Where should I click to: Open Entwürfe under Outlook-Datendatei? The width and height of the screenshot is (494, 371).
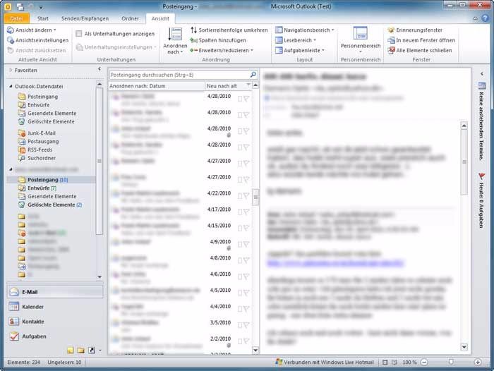[x=34, y=105]
